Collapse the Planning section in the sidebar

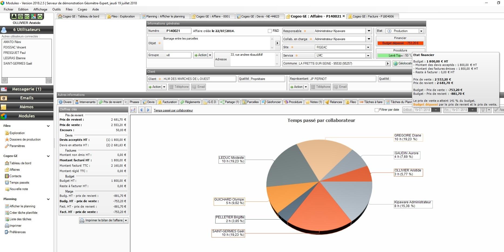pyautogui.click(x=48, y=199)
